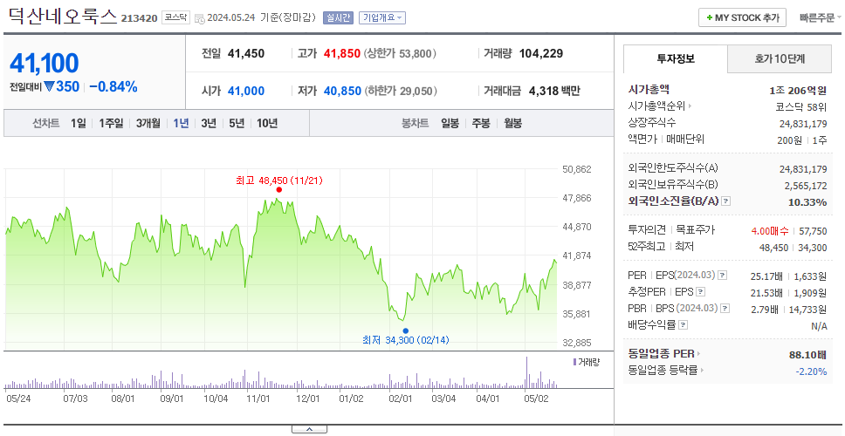845x436 pixels.
Task: Switch to the 일봉 candlestick chart
Action: click(x=450, y=123)
